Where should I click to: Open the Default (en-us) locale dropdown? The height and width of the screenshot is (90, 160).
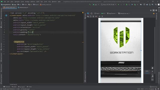[124, 13]
